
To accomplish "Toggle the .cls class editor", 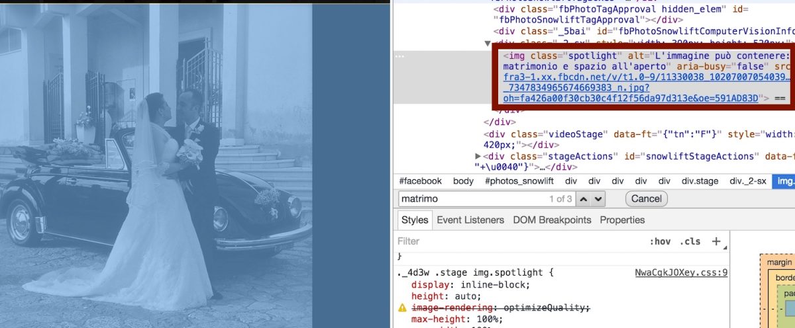I will [690, 241].
